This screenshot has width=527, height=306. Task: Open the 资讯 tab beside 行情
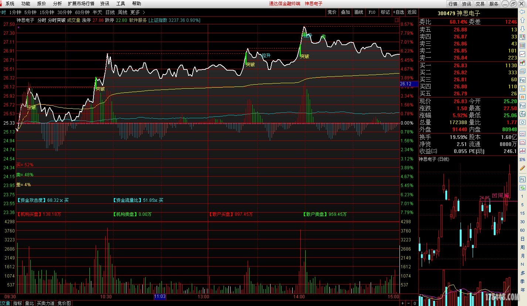click(x=466, y=4)
